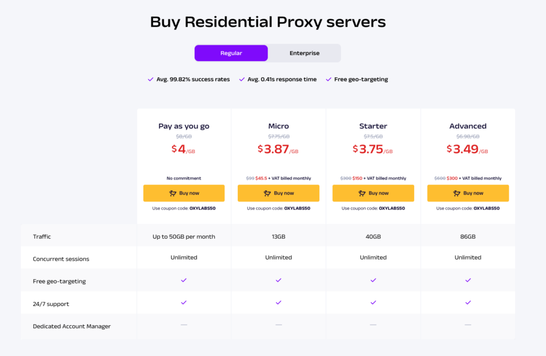546x356 pixels.
Task: Click the Free geo-targeting checkmark under Micro
Action: [x=278, y=280]
